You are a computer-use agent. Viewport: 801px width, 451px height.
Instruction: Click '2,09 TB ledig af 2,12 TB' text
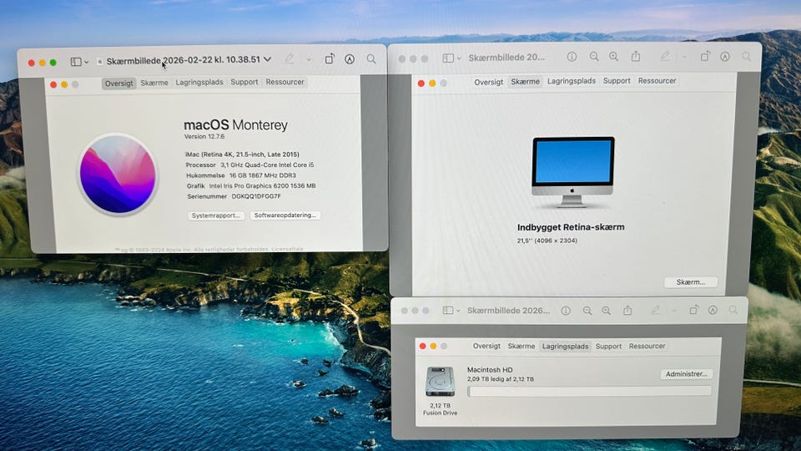pos(500,379)
